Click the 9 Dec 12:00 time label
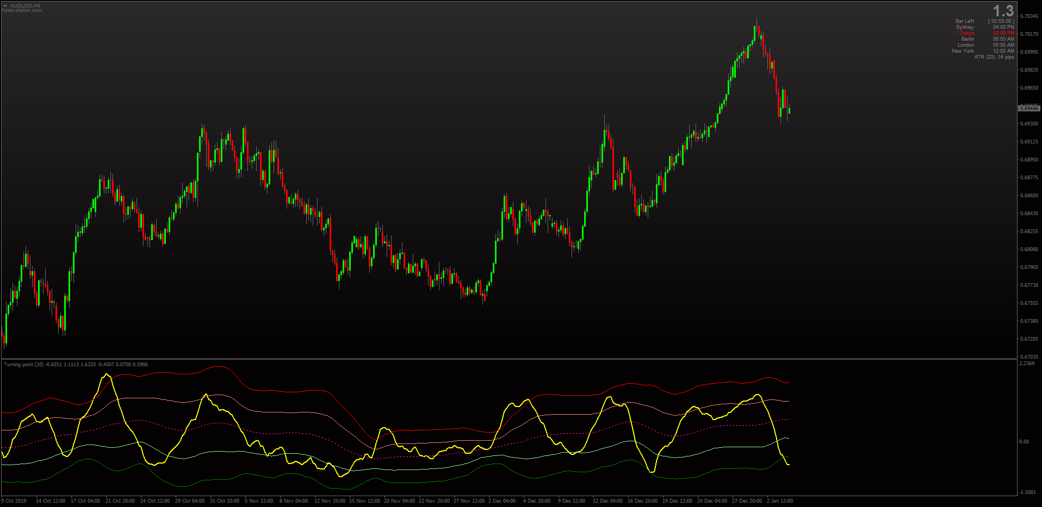 click(x=572, y=501)
